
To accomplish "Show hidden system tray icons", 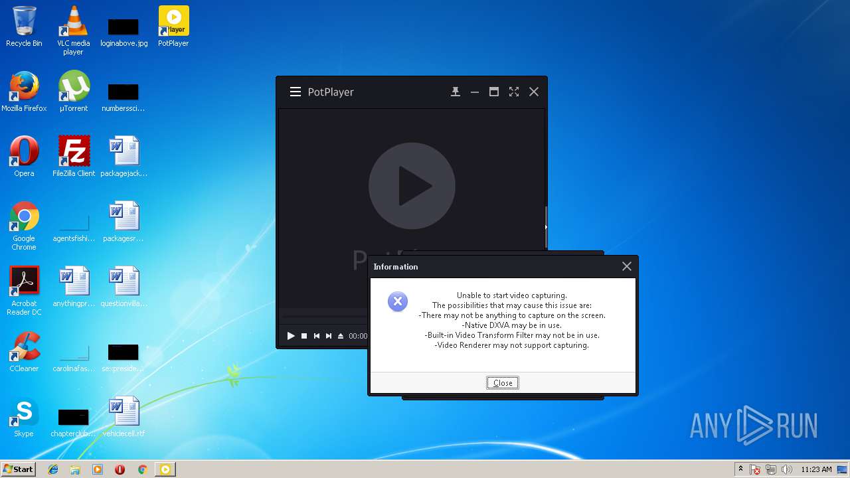I will tap(741, 469).
